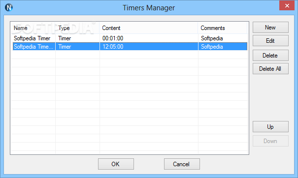Click the disabled Down button
298x178 pixels.
click(270, 141)
